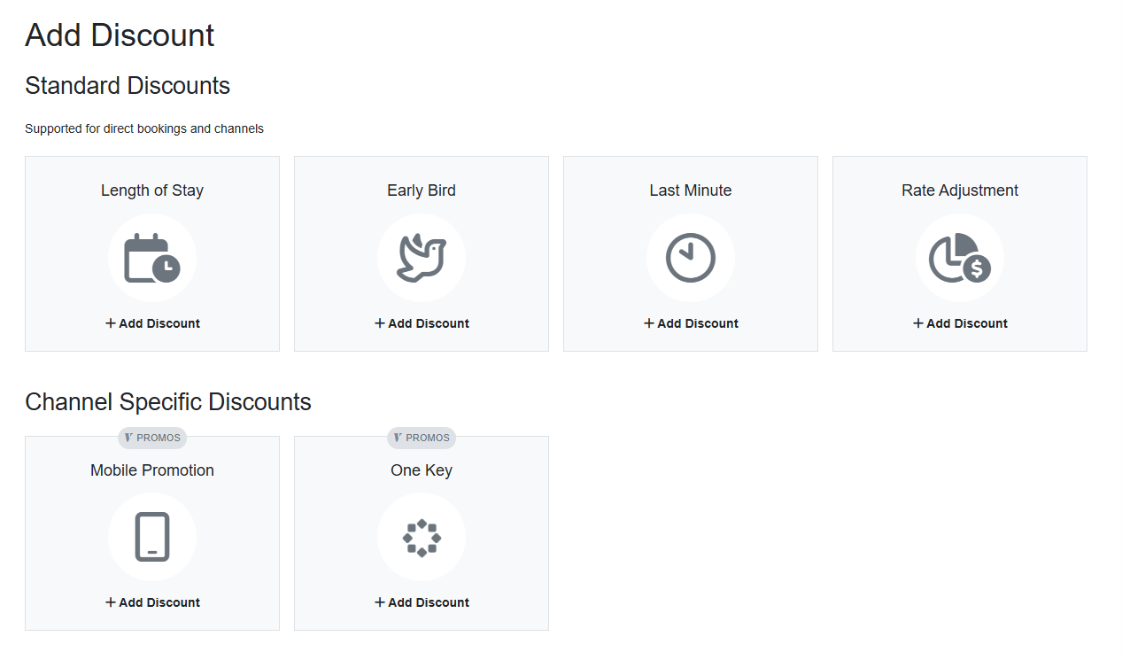Click the Length of Stay calendar icon

[152, 258]
